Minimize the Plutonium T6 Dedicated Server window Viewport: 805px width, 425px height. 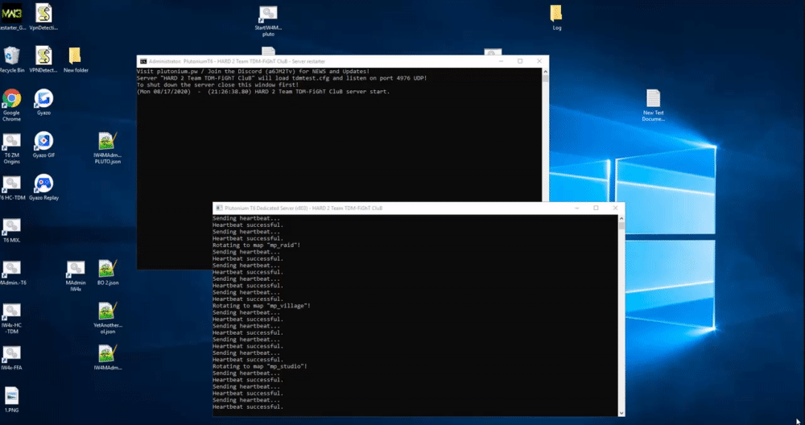[577, 208]
